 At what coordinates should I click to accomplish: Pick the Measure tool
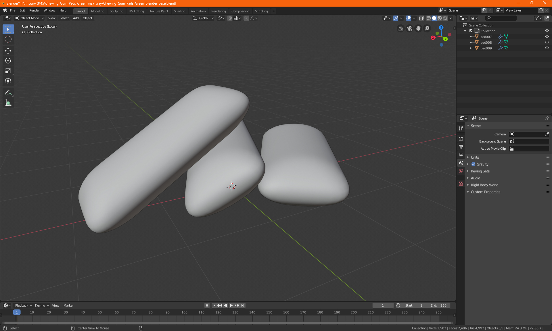(8, 103)
